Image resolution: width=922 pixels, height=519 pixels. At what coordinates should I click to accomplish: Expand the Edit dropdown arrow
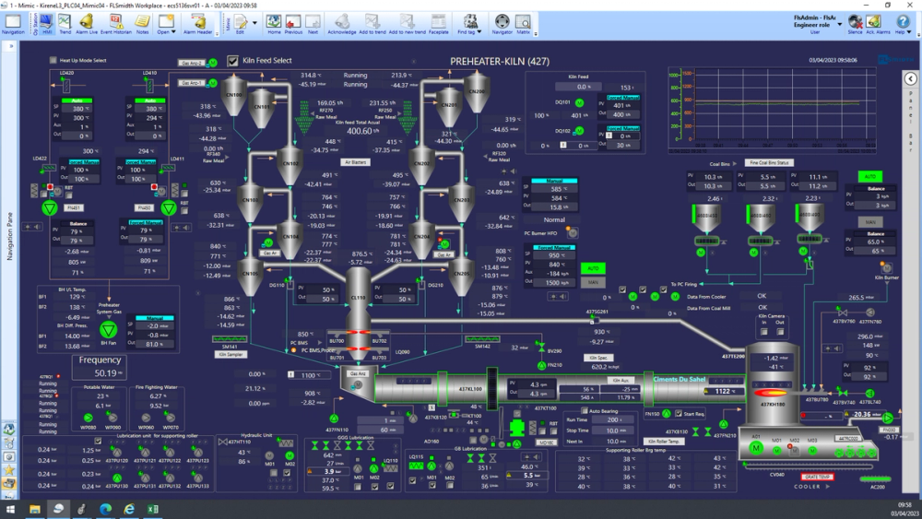click(254, 23)
